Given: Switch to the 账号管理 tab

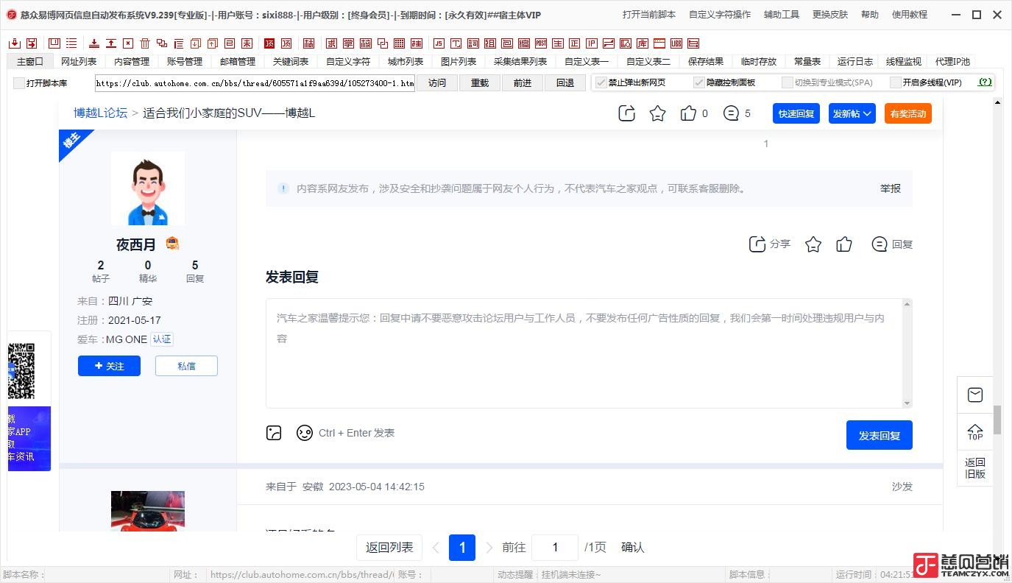Looking at the screenshot, I should pos(185,62).
